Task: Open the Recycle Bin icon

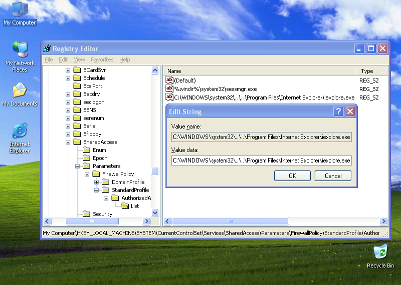Action: 380,256
